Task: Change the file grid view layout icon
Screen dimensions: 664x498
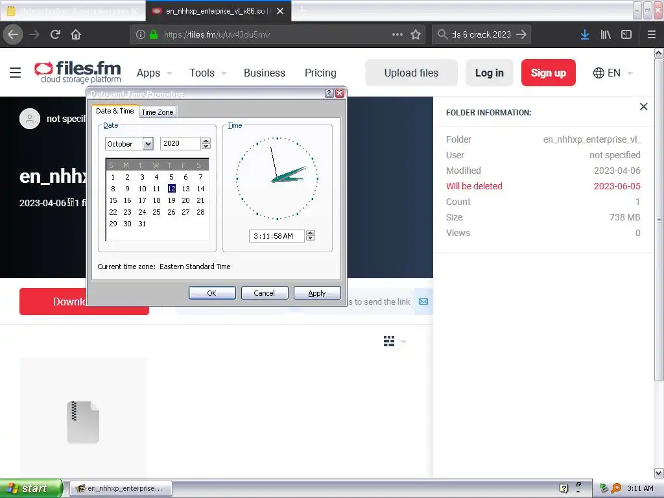Action: coord(389,341)
